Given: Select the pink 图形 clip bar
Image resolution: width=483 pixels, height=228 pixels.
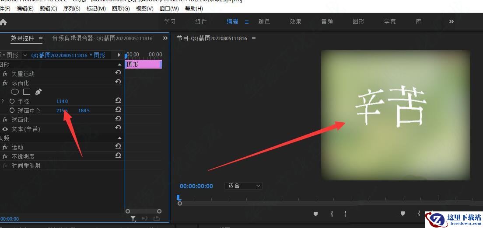Looking at the screenshot, I should (x=143, y=64).
